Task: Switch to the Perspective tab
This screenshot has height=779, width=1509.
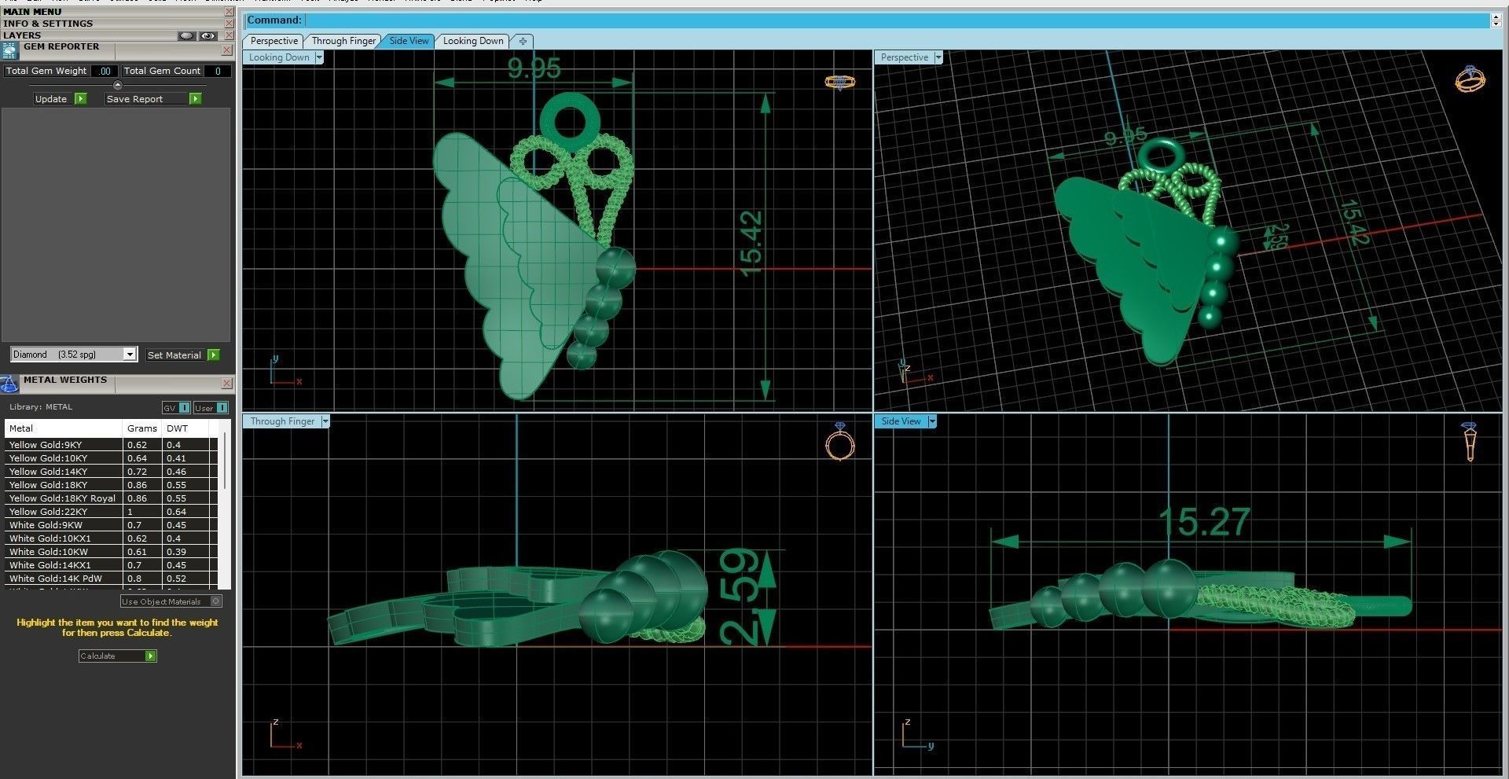Action: [274, 41]
